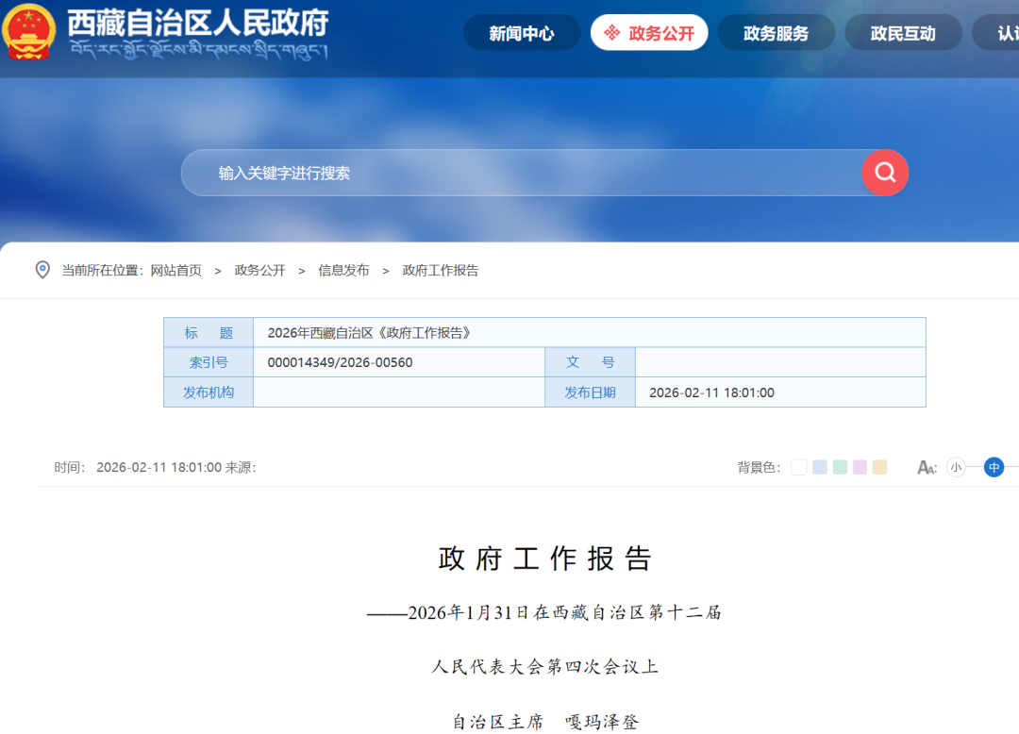Choose the light blue background swatch
This screenshot has height=734, width=1019.
click(x=820, y=467)
